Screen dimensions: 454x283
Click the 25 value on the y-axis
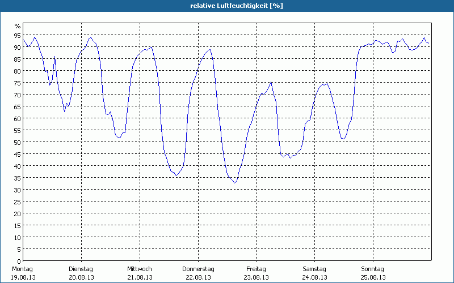pyautogui.click(x=18, y=201)
